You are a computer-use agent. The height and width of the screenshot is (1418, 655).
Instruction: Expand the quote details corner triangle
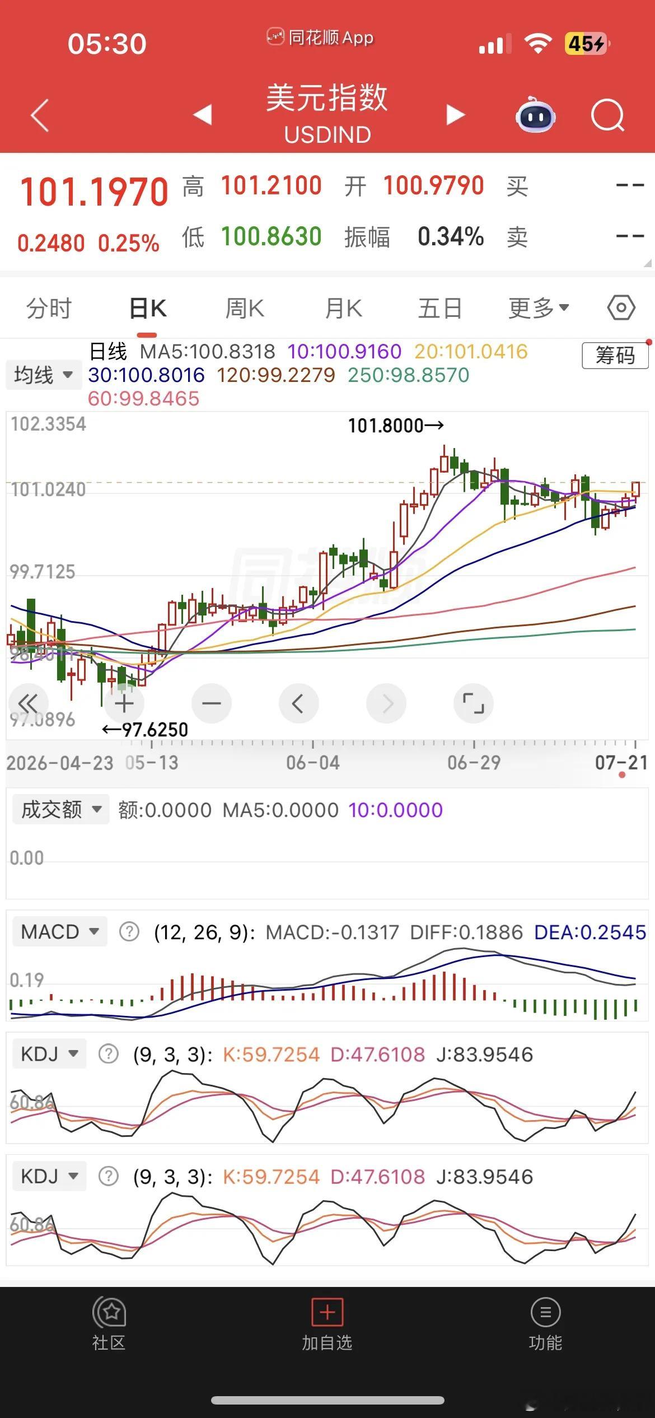click(648, 263)
